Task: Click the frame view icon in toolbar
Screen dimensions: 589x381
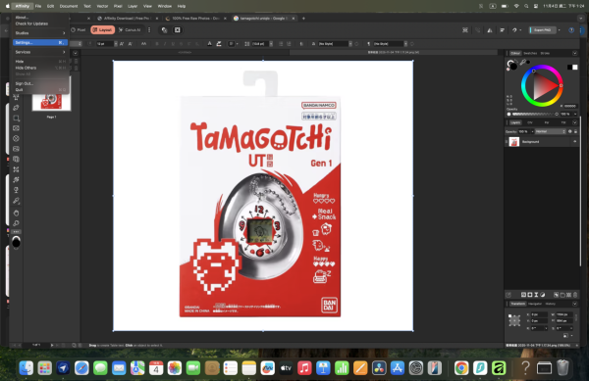Action: 178,30
